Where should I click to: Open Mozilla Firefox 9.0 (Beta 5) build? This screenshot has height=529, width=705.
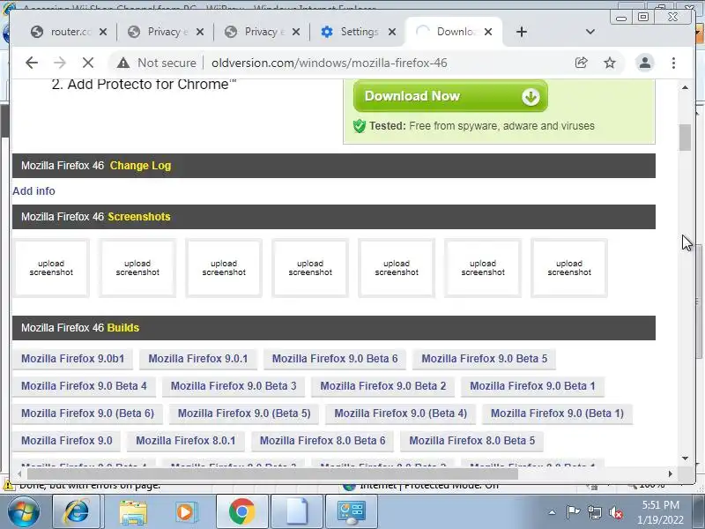point(244,414)
